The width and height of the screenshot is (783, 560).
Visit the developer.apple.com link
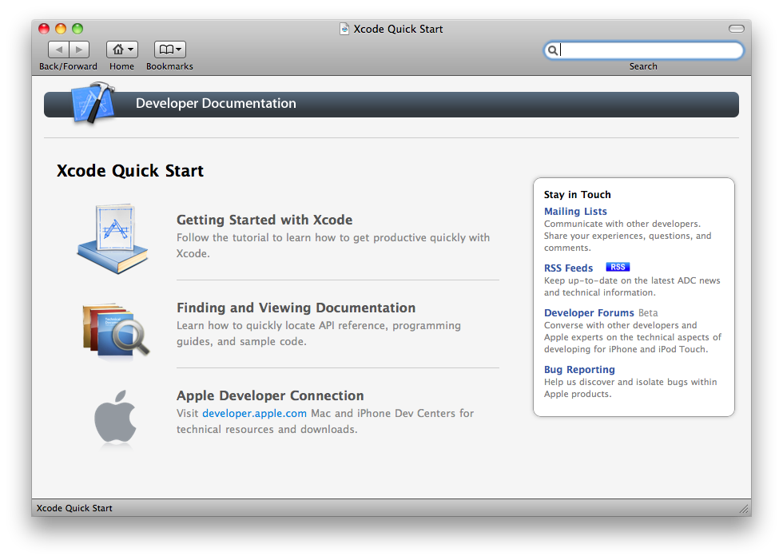click(x=254, y=413)
